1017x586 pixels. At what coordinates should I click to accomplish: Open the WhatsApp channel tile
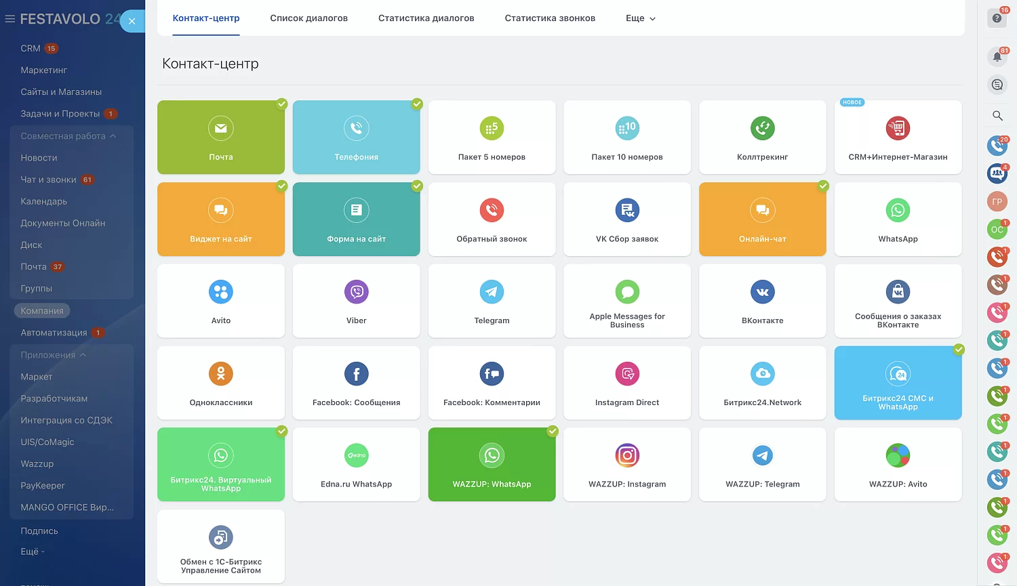click(x=898, y=219)
